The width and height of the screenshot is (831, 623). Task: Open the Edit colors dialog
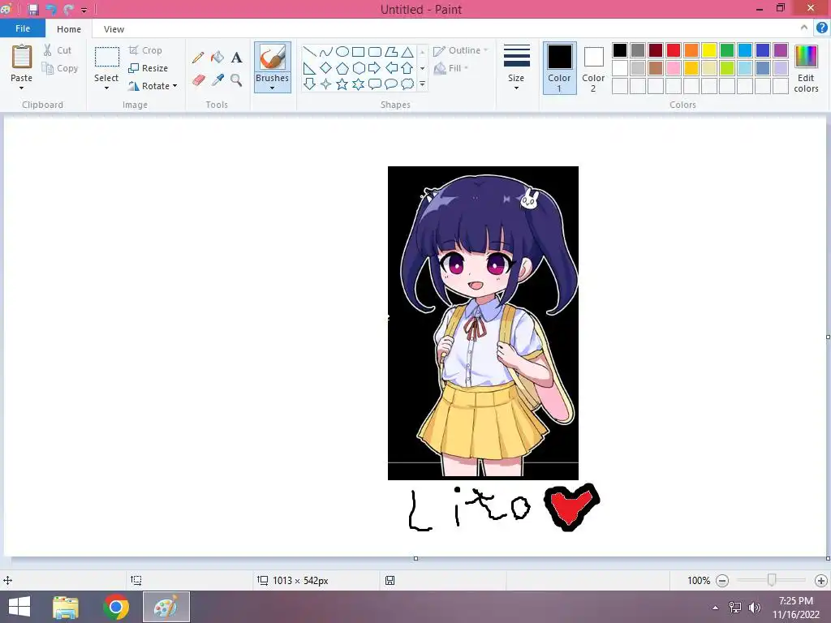[806, 68]
